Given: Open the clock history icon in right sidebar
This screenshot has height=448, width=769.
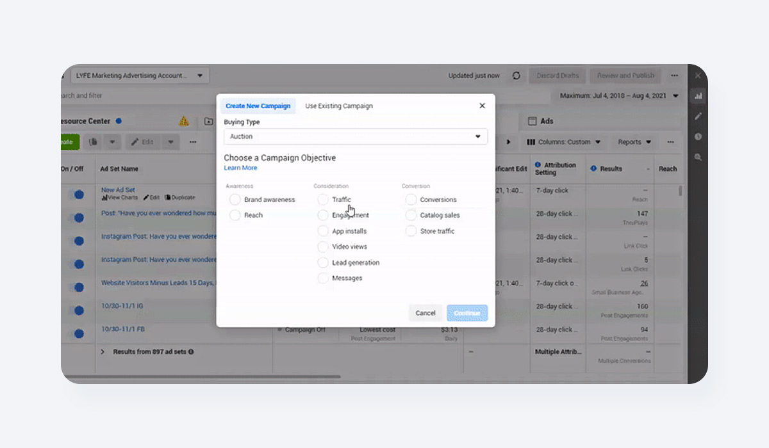Looking at the screenshot, I should click(698, 137).
